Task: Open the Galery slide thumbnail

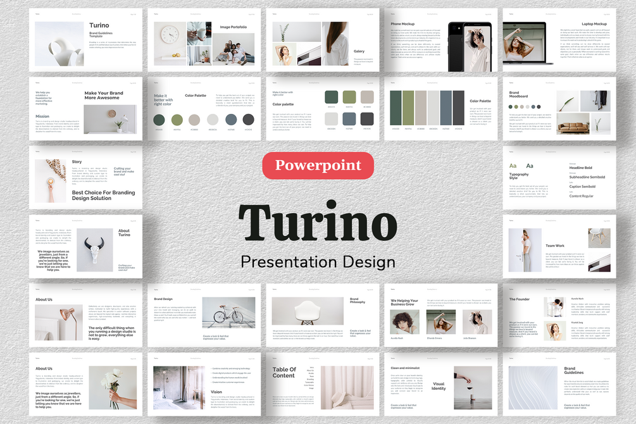Action: 323,40
